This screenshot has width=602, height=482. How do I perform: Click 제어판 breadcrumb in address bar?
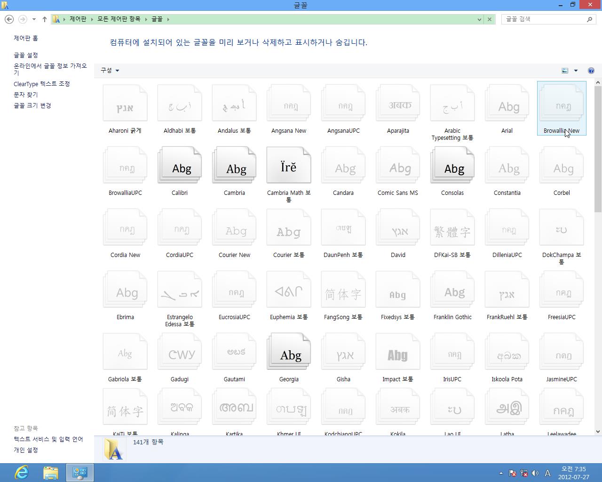click(78, 19)
